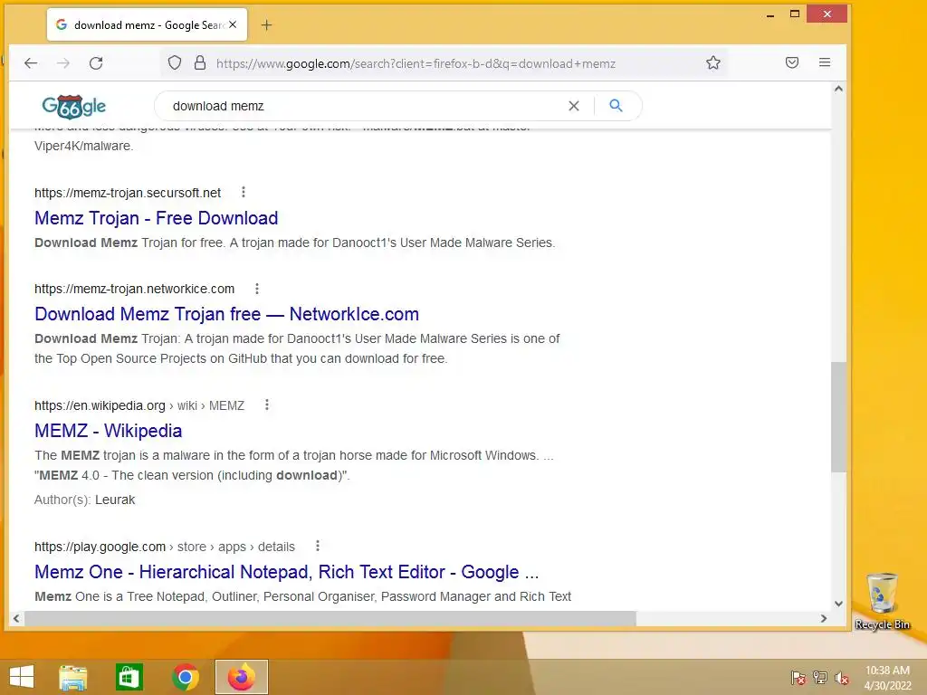Open options for securesoft.net result
The width and height of the screenshot is (927, 695).
(x=244, y=192)
